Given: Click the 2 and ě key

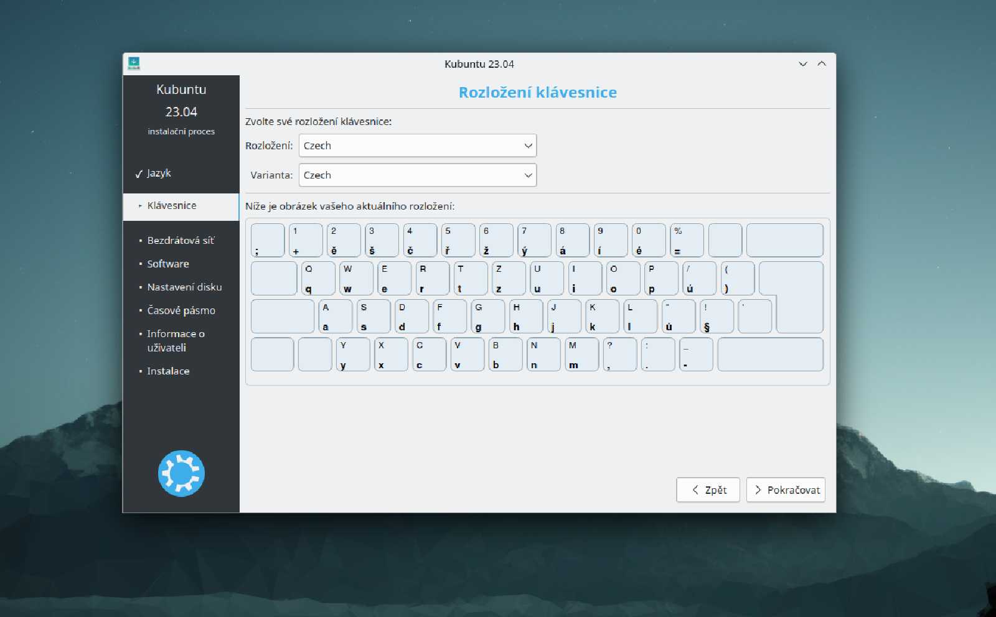Looking at the screenshot, I should pos(344,240).
